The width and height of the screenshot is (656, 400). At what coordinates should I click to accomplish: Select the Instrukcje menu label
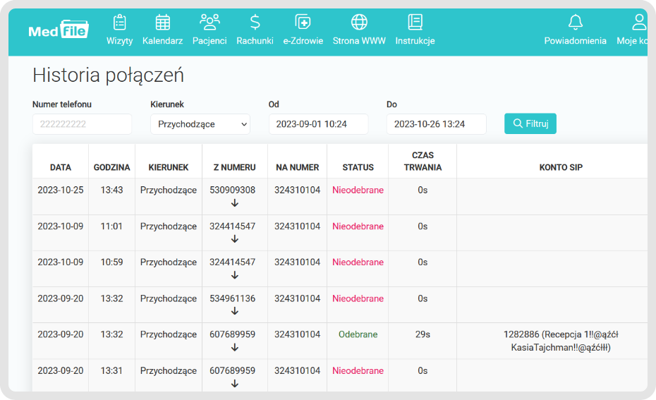point(415,41)
